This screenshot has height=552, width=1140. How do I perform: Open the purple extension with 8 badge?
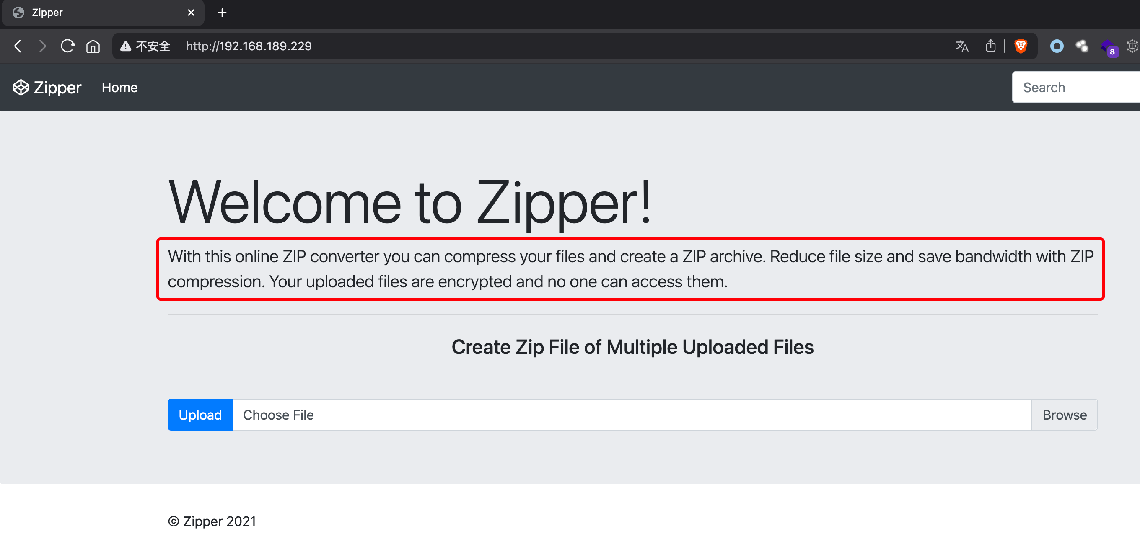coord(1108,47)
